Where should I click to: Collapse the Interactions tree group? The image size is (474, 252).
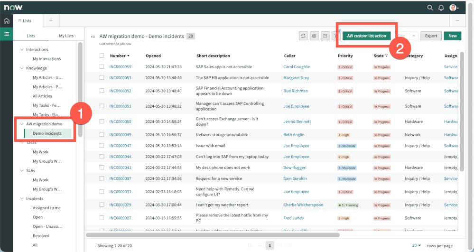coord(22,49)
